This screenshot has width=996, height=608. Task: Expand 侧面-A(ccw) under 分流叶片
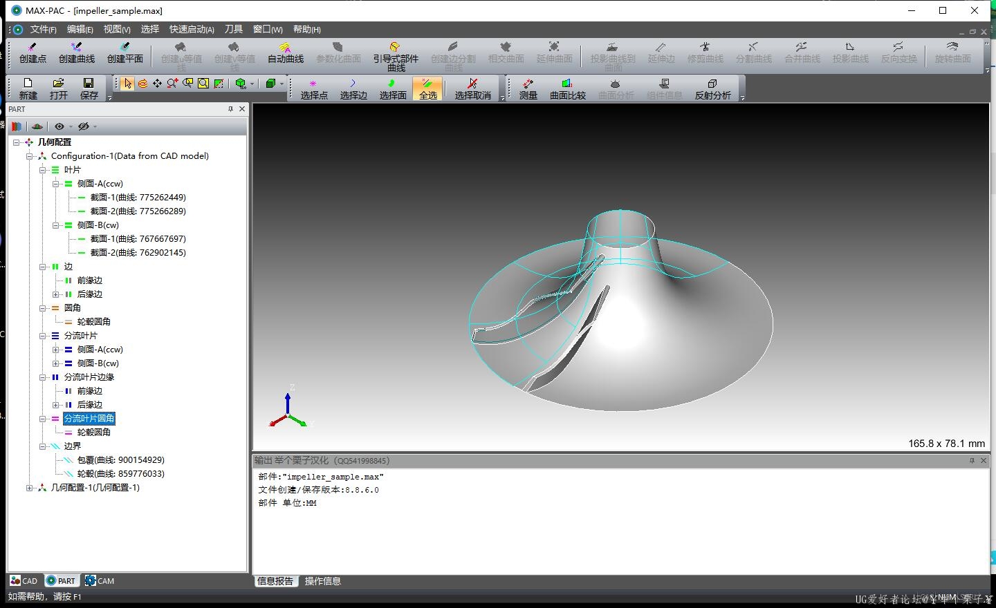(56, 350)
